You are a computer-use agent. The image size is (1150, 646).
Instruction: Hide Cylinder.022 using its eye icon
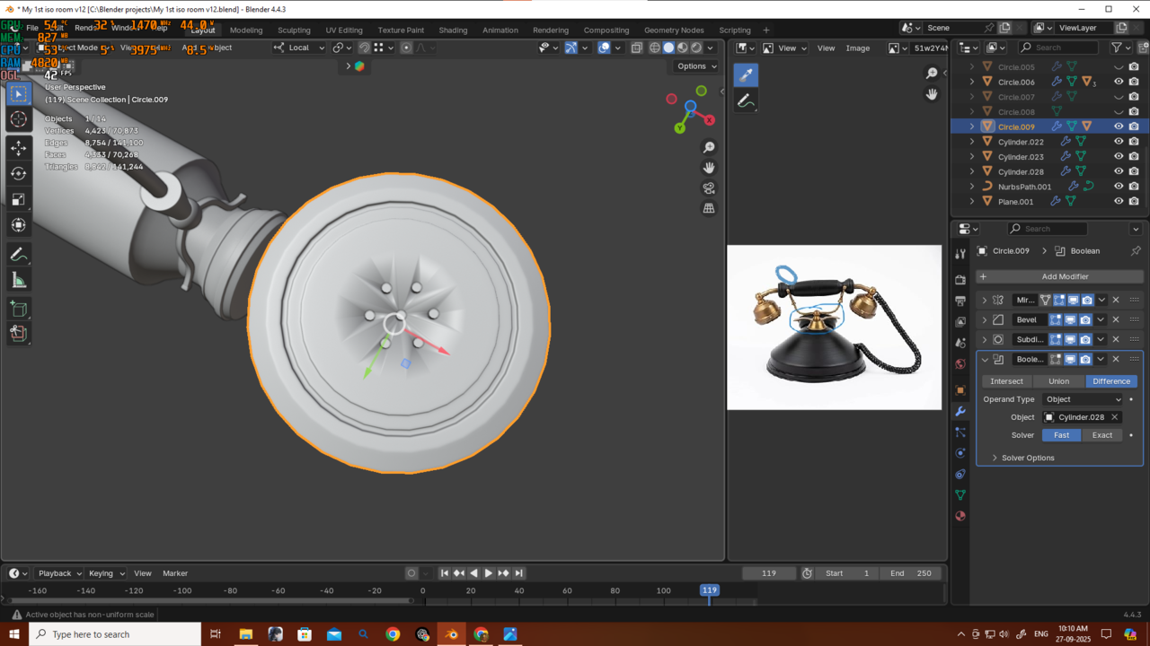[x=1119, y=142]
